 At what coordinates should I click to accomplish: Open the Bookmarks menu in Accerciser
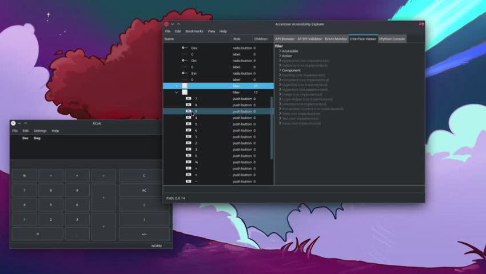click(194, 31)
